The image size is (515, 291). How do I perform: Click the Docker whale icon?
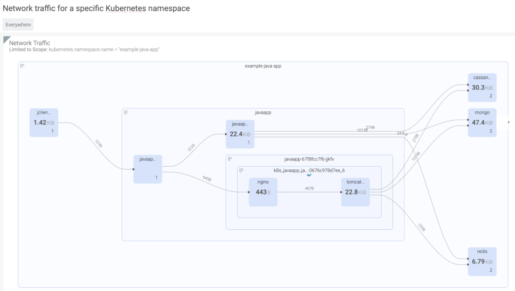pyautogui.click(x=309, y=175)
